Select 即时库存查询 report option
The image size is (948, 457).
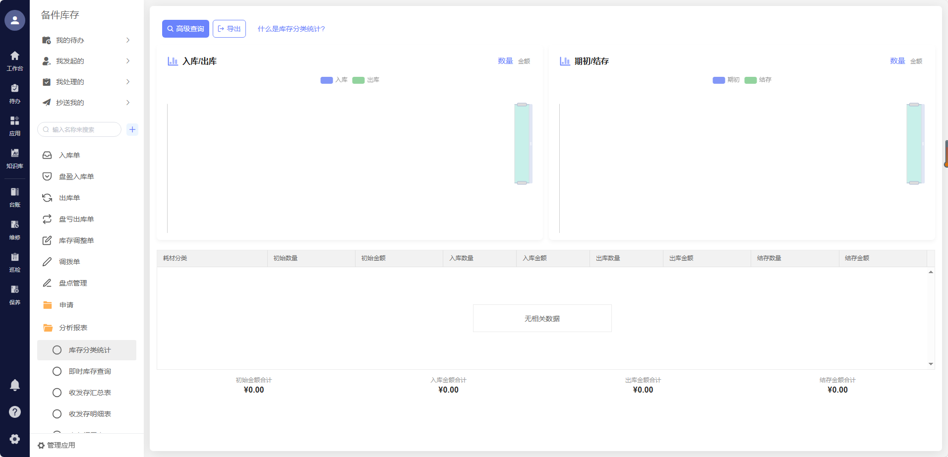pyautogui.click(x=89, y=371)
